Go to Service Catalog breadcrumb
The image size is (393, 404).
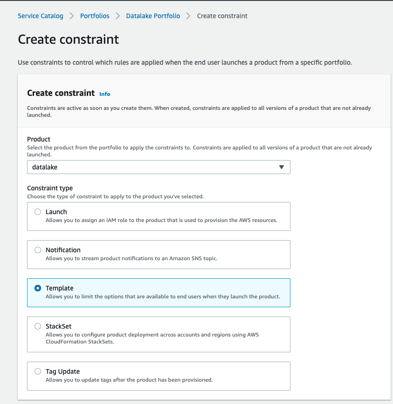[x=41, y=16]
